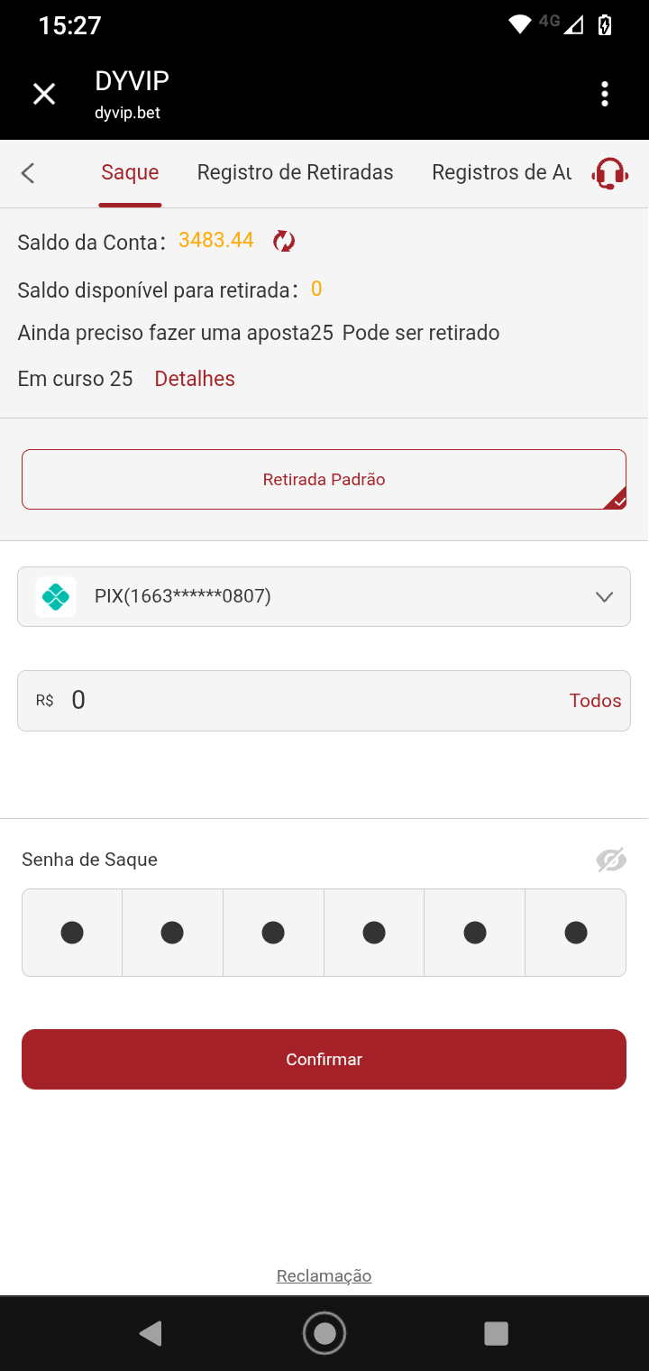Open the Registros de Auditoria tab
This screenshot has height=1371, width=649.
(x=501, y=172)
